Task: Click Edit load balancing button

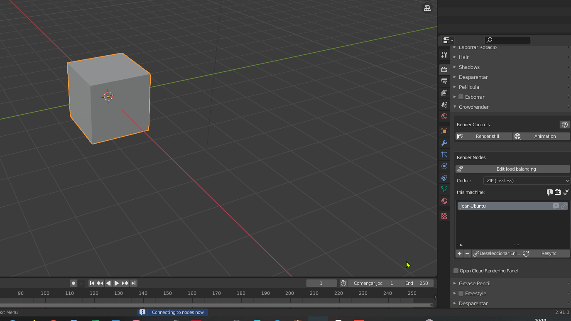Action: click(513, 169)
